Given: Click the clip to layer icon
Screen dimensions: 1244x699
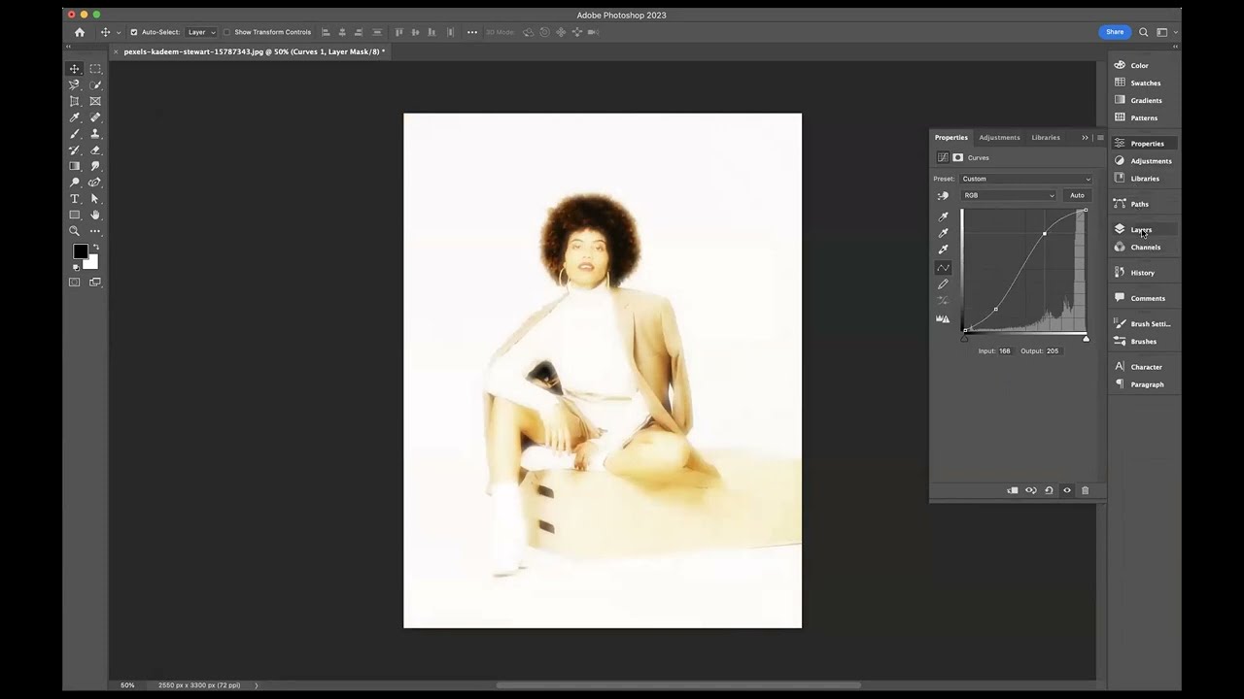Looking at the screenshot, I should [1013, 490].
